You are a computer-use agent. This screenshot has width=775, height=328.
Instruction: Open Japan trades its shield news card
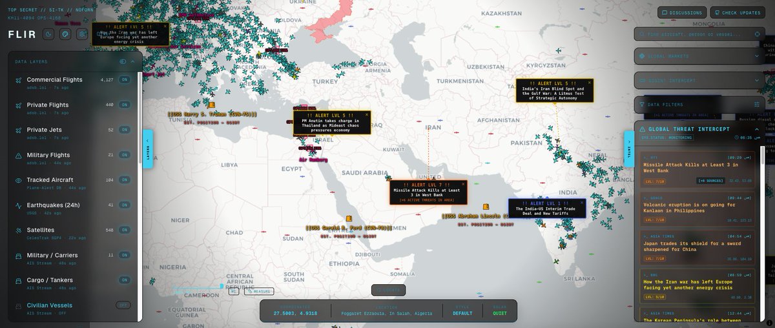pyautogui.click(x=697, y=248)
